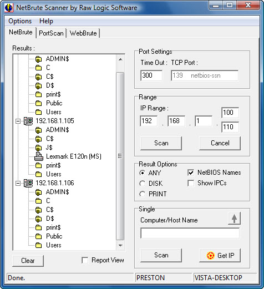Click the Clear button

coord(28,261)
